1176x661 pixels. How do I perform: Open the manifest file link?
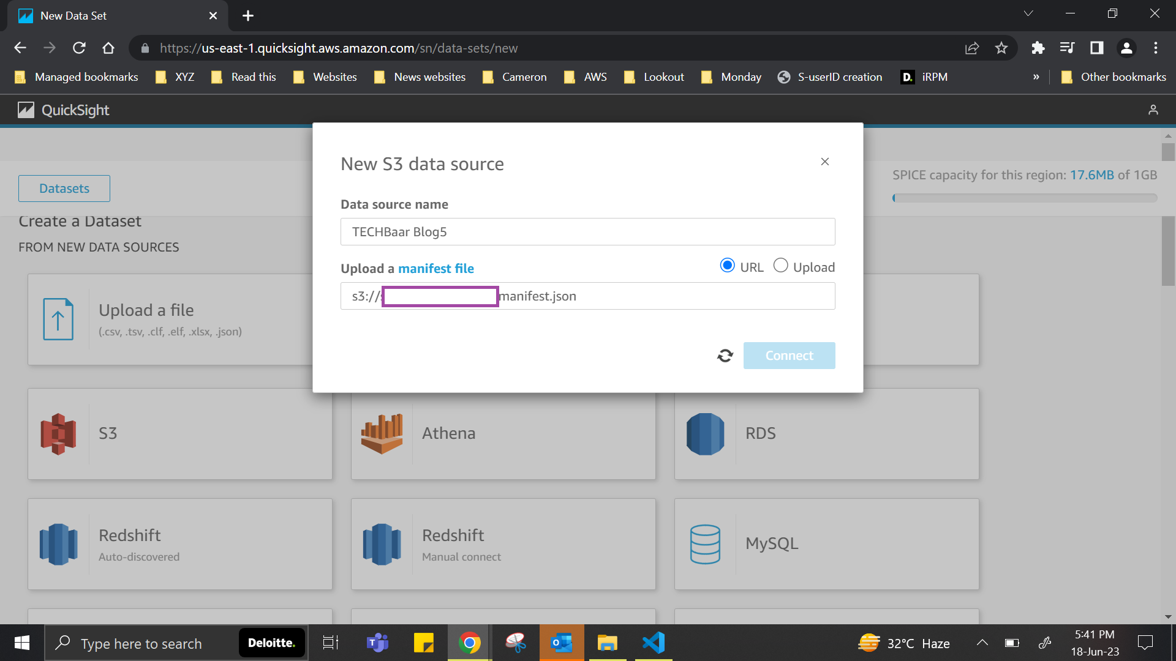(x=435, y=269)
